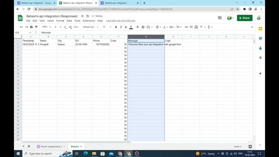Open the 123 more formats dropdown

[76, 27]
